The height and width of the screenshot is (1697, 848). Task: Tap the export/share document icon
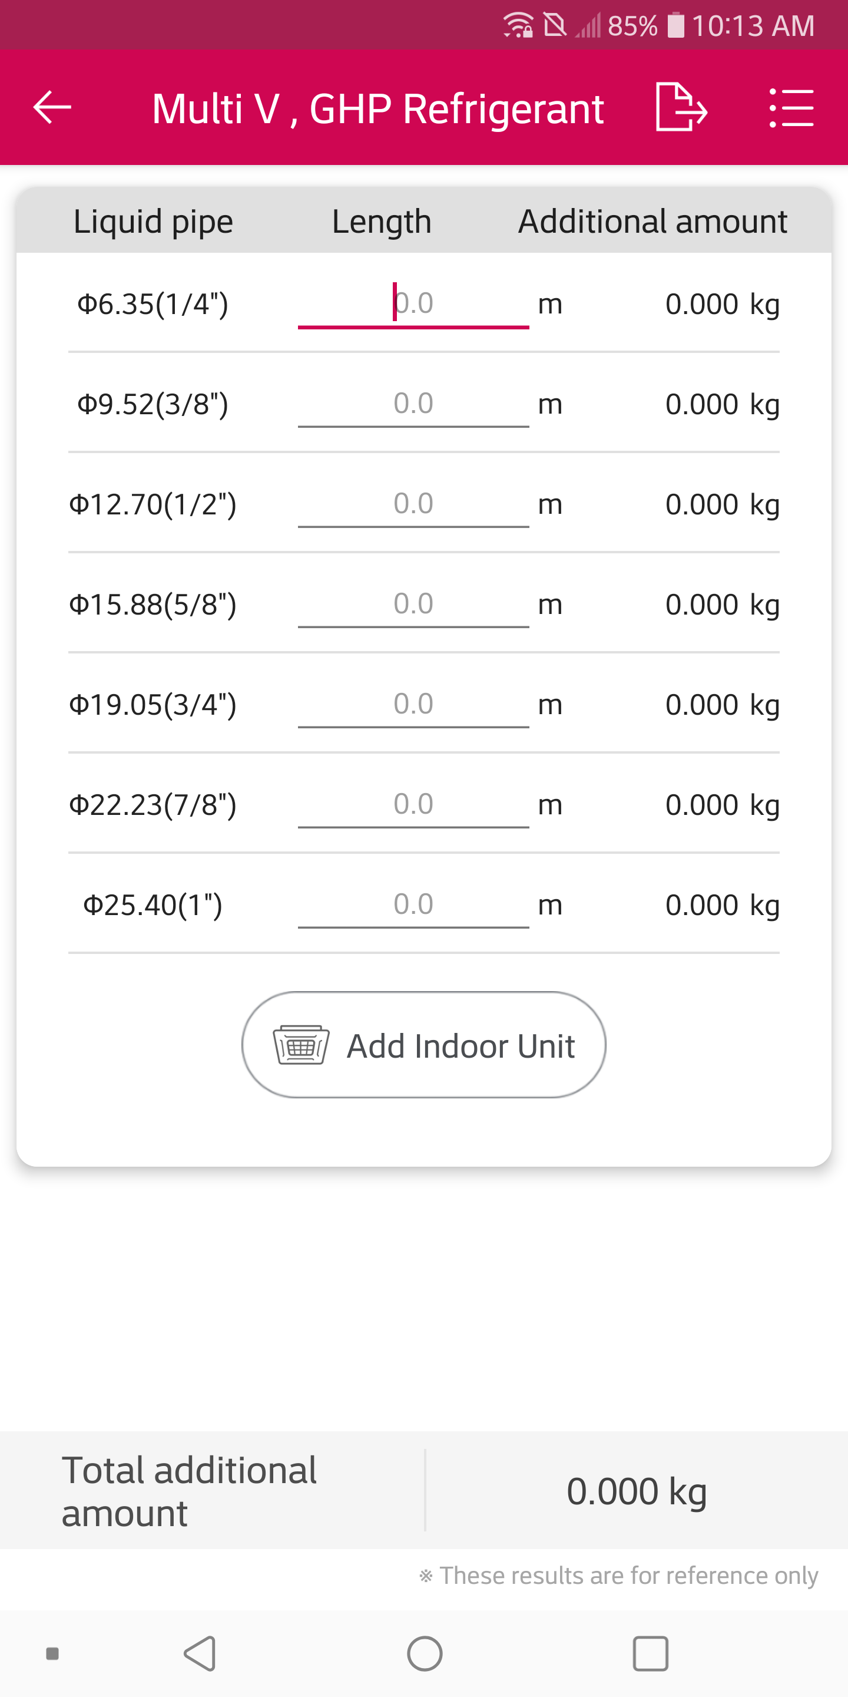[681, 107]
